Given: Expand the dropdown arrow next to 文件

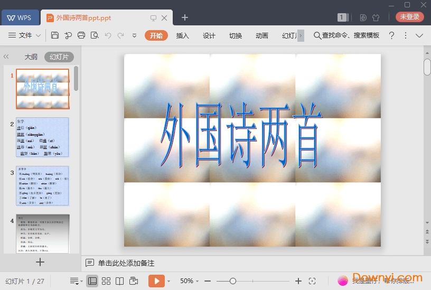Looking at the screenshot, I should click(x=39, y=35).
